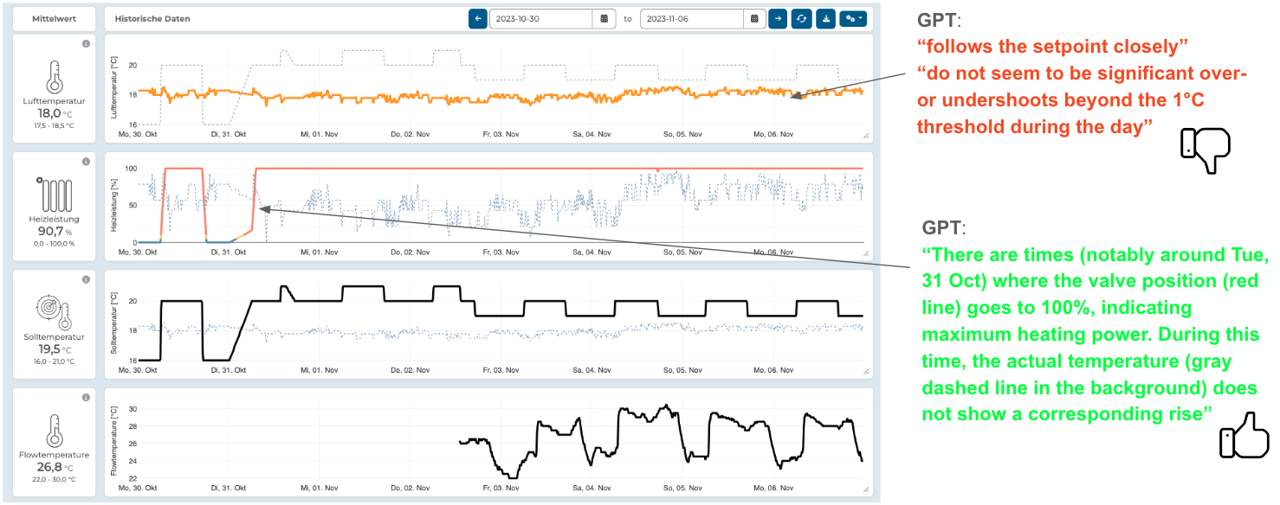
Task: Click 'Mi, 01. Nov' label on Lufttemperatur chart
Action: 318,134
